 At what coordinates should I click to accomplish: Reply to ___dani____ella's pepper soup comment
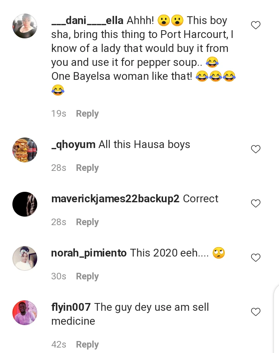tap(87, 114)
